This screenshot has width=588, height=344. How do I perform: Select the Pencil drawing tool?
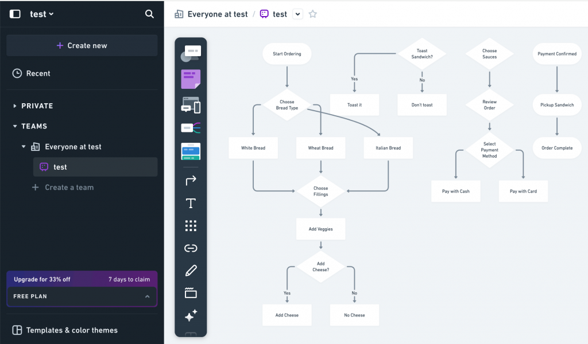coord(191,270)
